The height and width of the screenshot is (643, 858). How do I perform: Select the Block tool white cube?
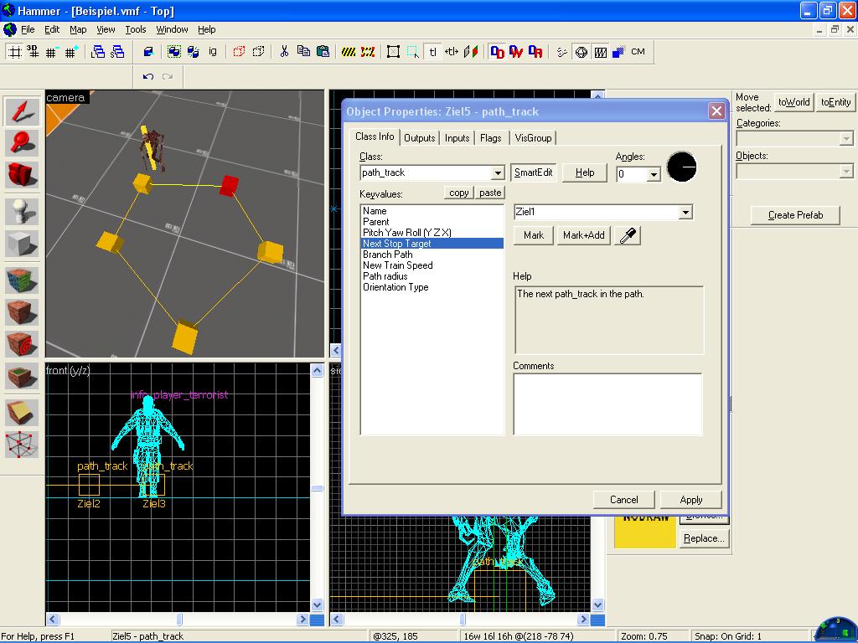click(x=22, y=244)
